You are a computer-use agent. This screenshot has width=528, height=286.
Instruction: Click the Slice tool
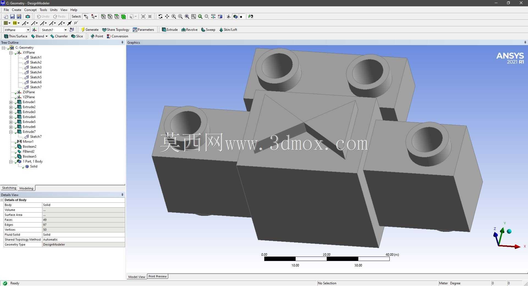[77, 36]
